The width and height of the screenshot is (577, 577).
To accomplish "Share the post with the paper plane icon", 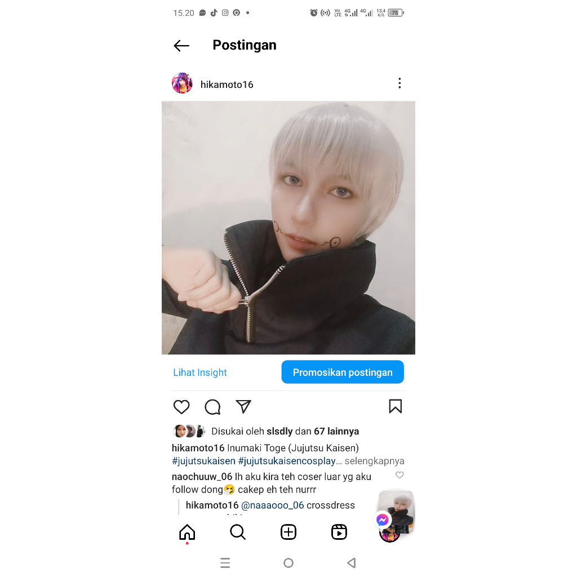I will pyautogui.click(x=243, y=407).
